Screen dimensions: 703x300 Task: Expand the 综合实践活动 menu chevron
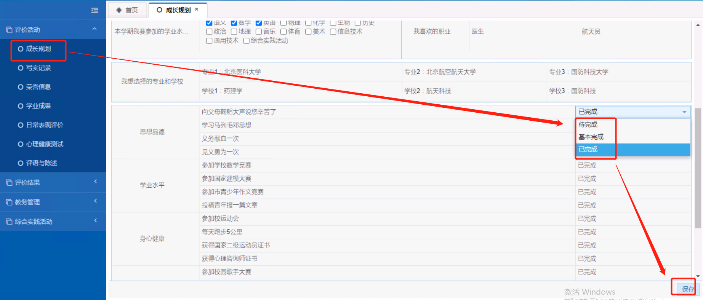(95, 220)
